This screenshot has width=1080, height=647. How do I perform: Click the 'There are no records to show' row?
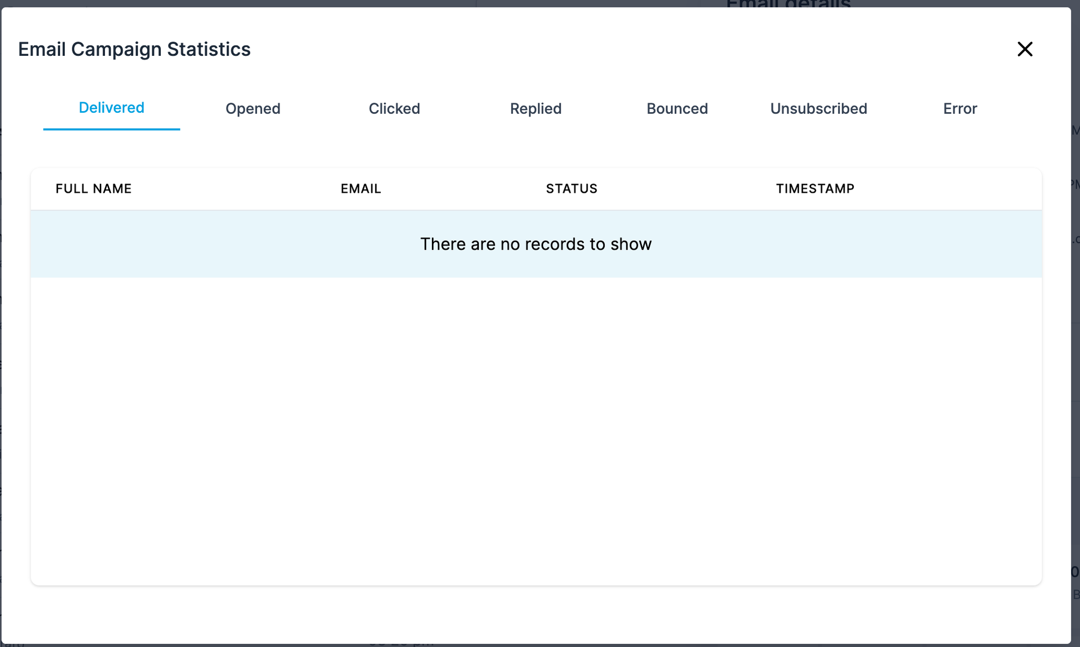[x=535, y=244]
